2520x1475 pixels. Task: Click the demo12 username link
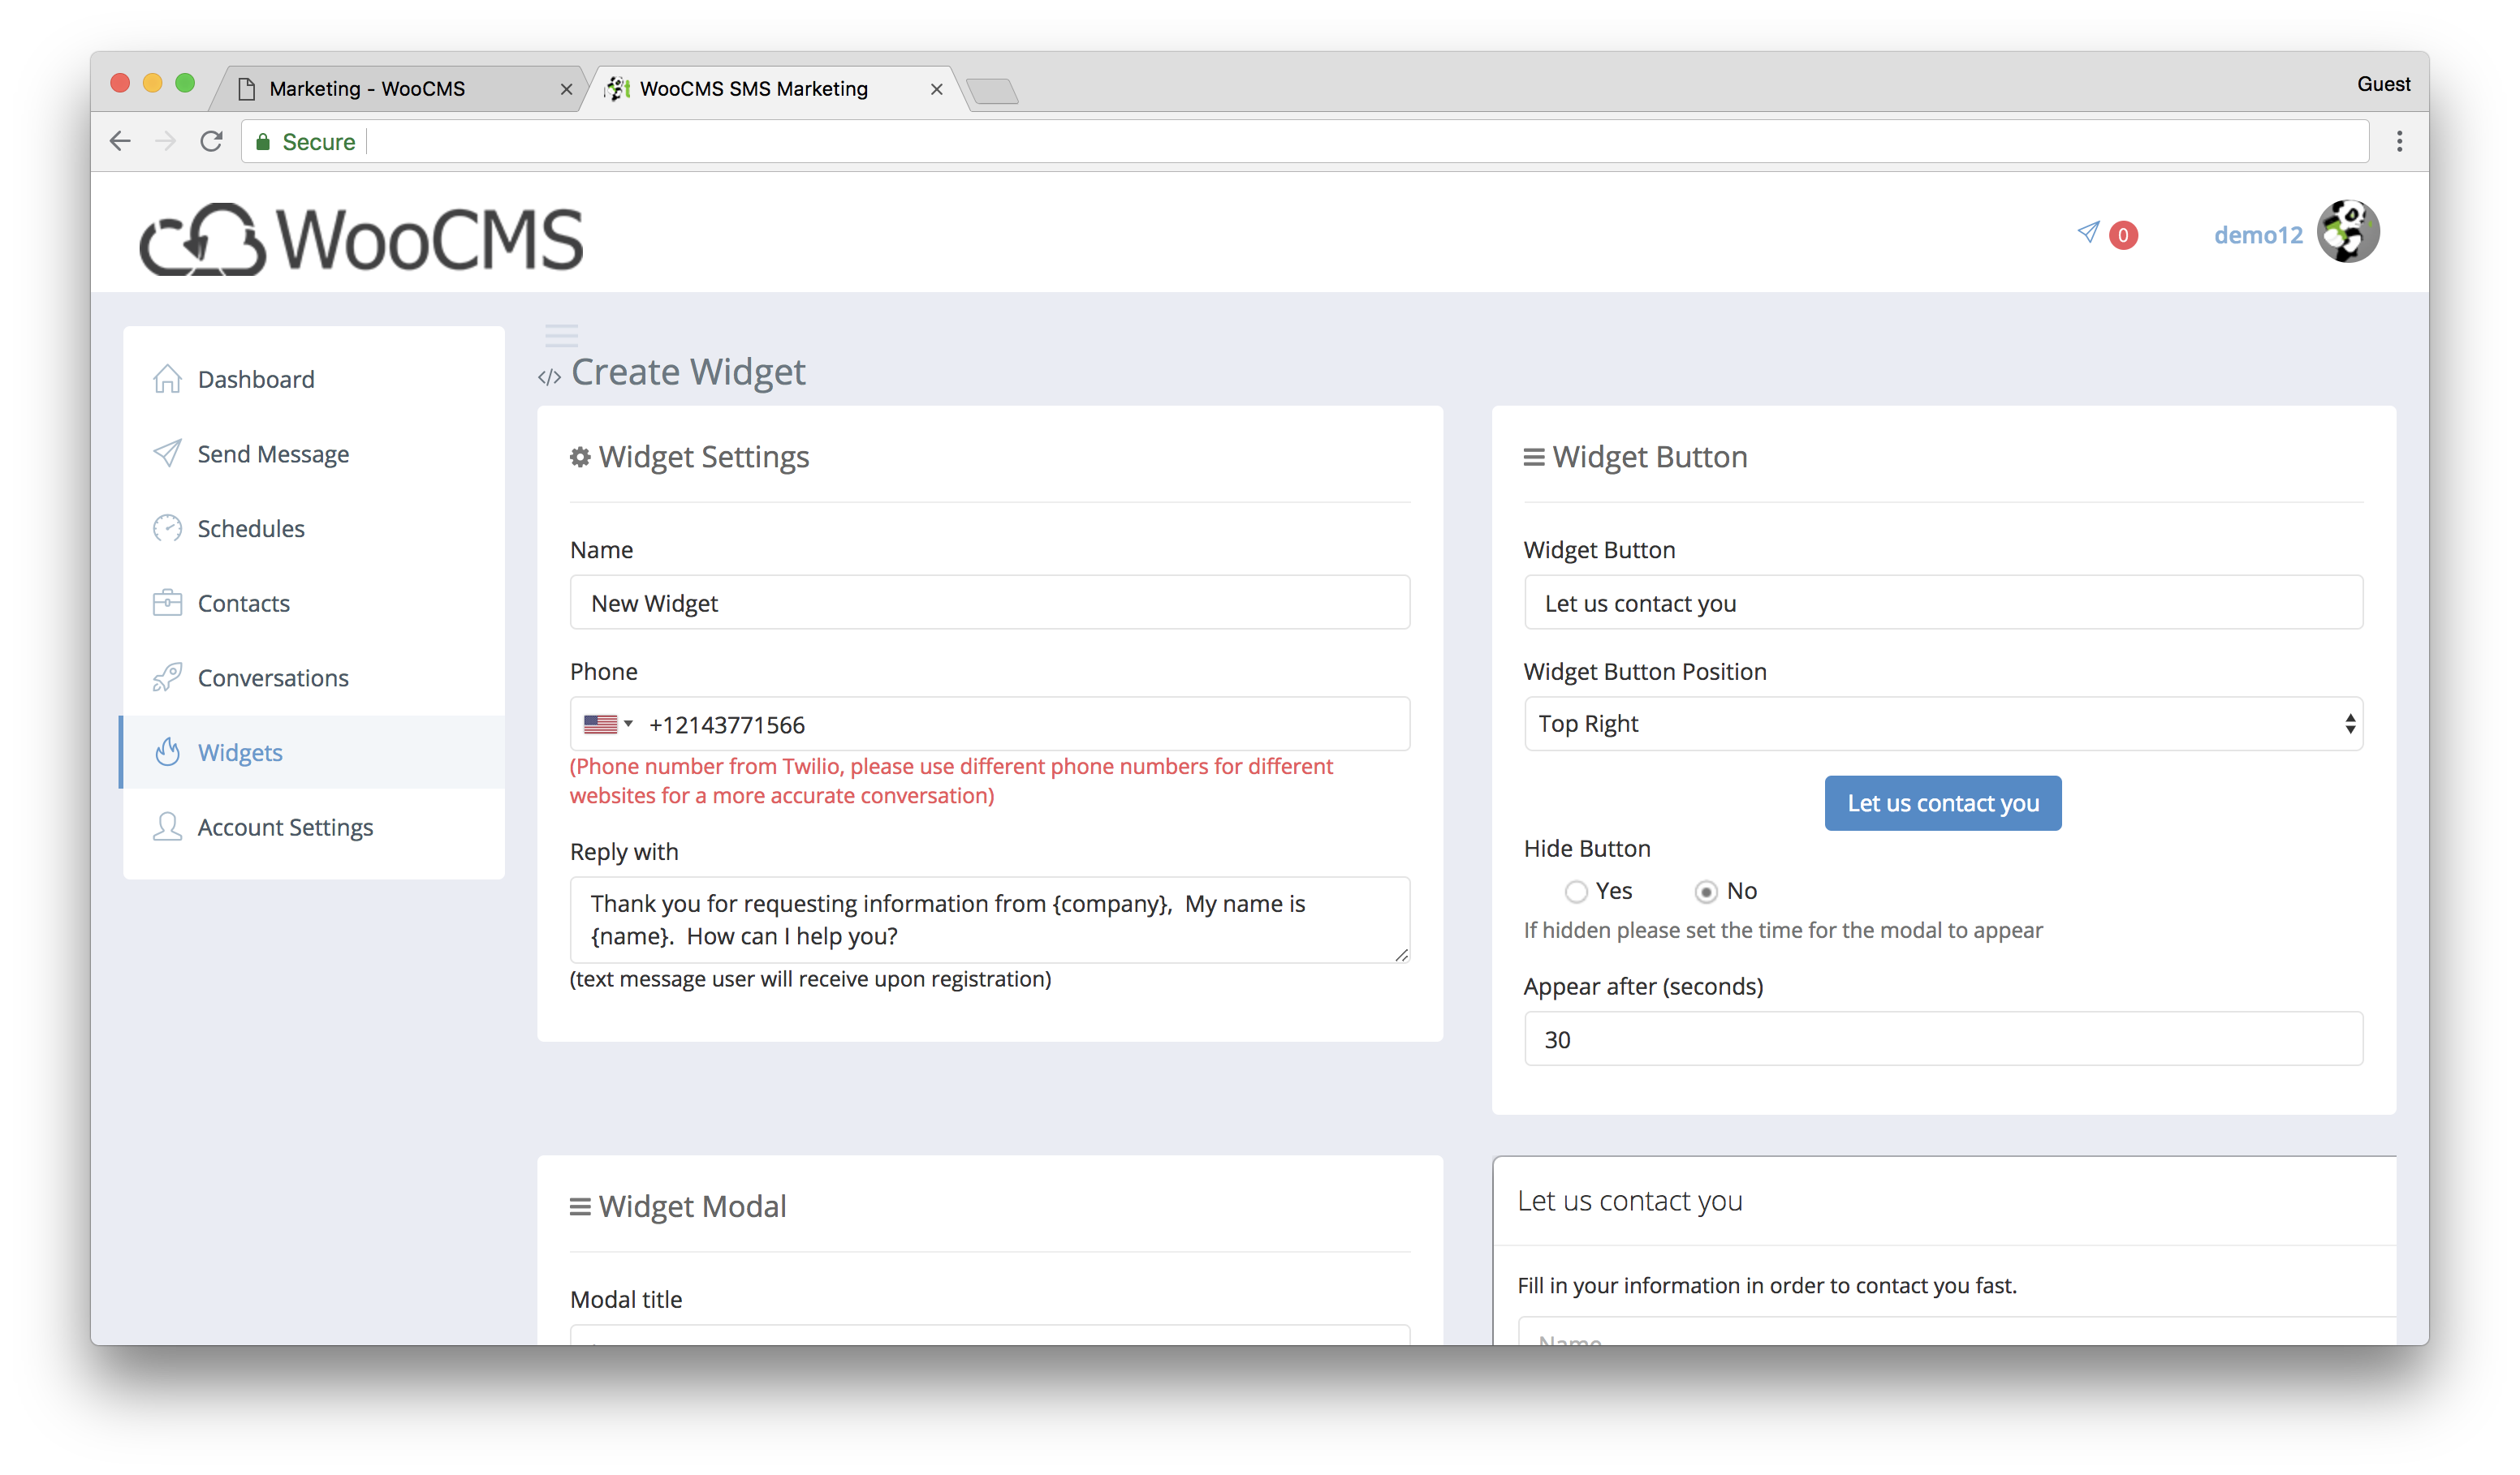coord(2257,234)
